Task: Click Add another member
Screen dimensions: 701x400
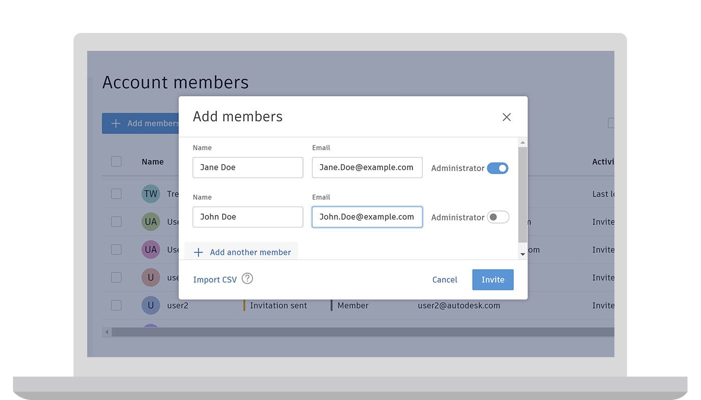Action: click(x=250, y=252)
